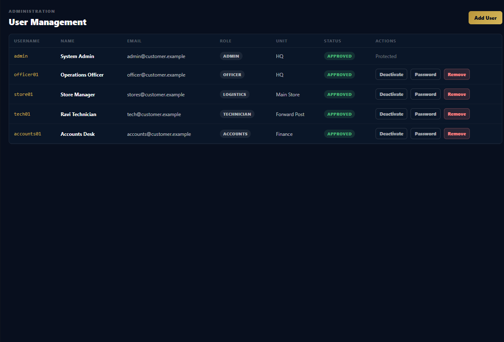Click the TECHNICIAN role badge

(x=237, y=114)
